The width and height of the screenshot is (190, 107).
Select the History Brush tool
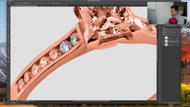[x=9, y=29]
